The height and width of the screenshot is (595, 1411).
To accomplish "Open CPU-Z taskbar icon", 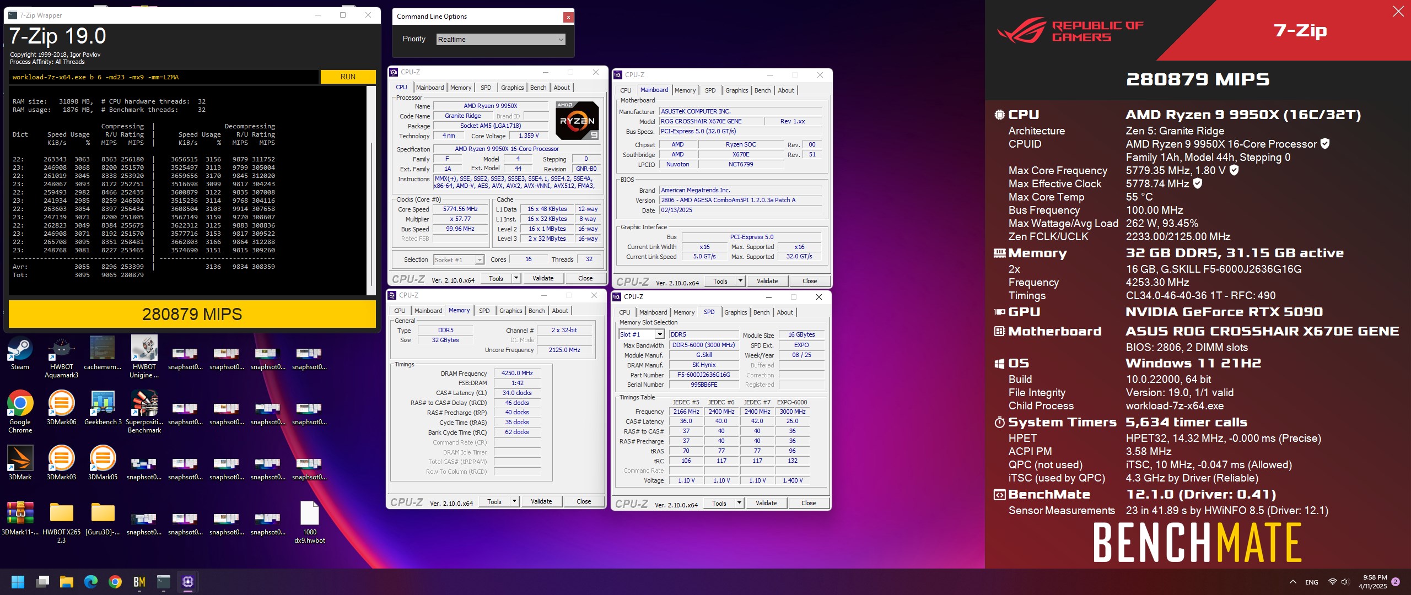I will (x=188, y=582).
